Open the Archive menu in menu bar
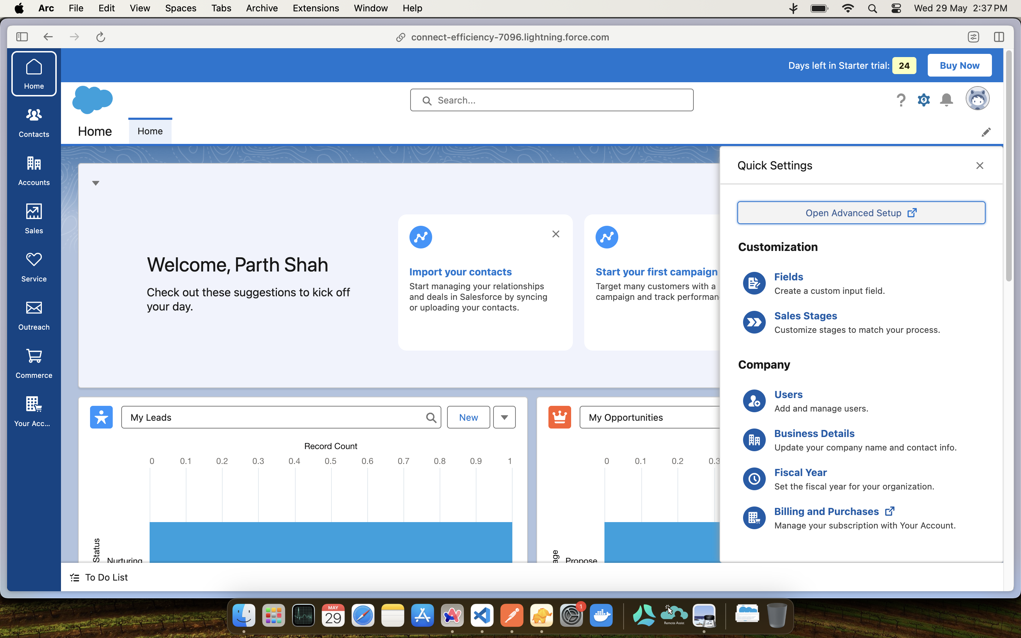 coord(262,8)
